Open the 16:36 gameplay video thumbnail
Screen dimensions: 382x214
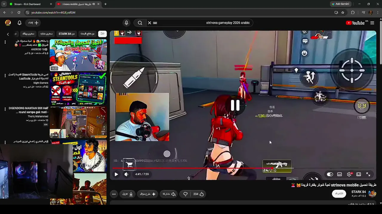point(78,122)
